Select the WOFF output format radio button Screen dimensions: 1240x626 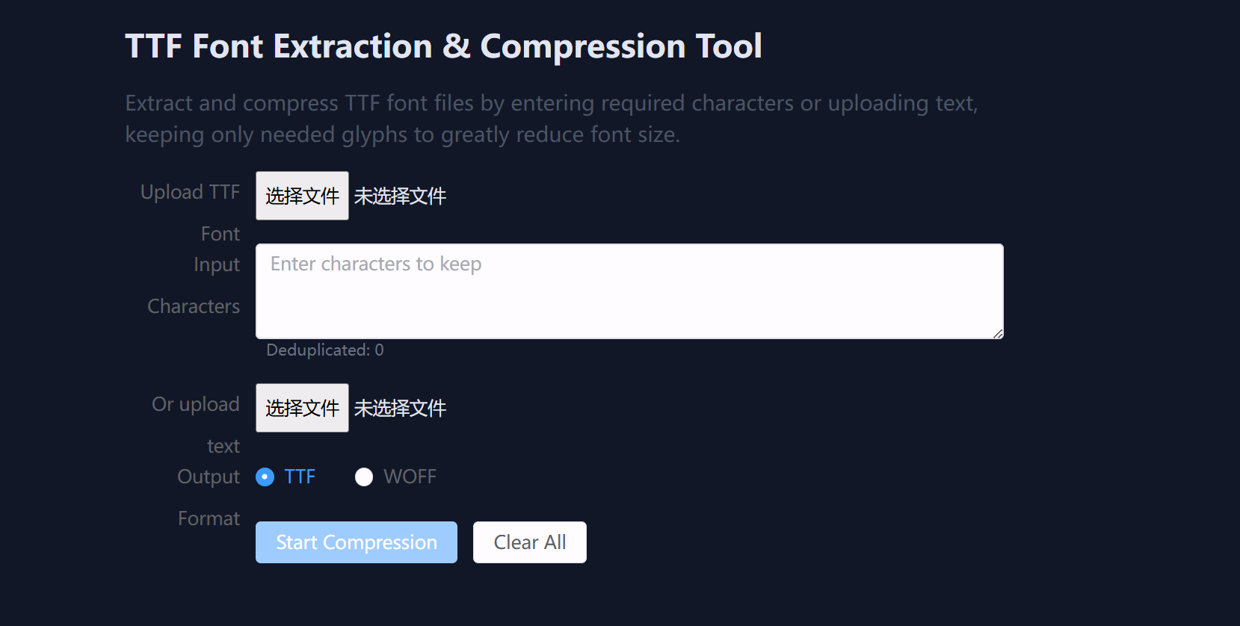[364, 477]
